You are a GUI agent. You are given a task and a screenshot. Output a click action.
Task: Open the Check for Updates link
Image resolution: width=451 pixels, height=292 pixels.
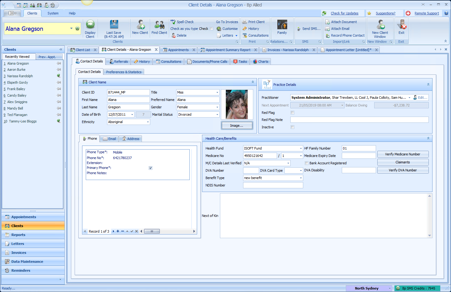[344, 13]
